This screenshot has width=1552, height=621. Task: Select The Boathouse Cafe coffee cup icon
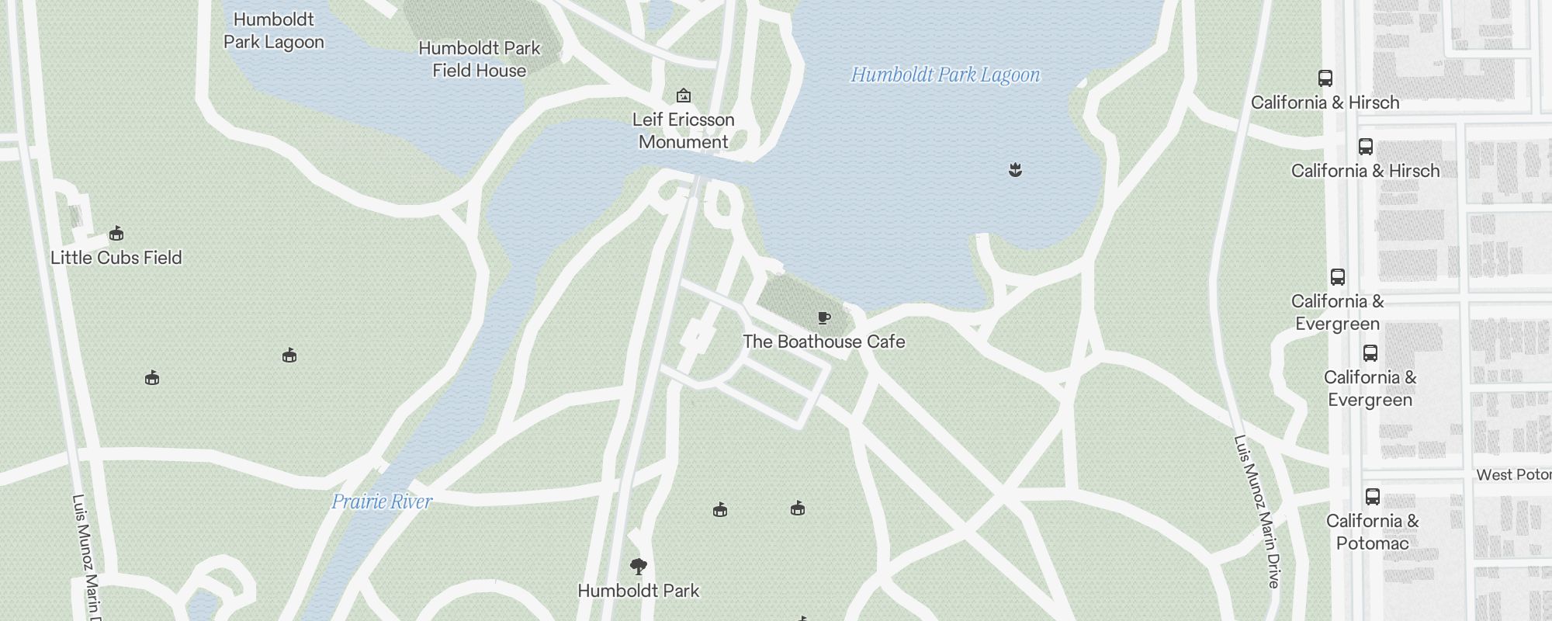tap(824, 317)
